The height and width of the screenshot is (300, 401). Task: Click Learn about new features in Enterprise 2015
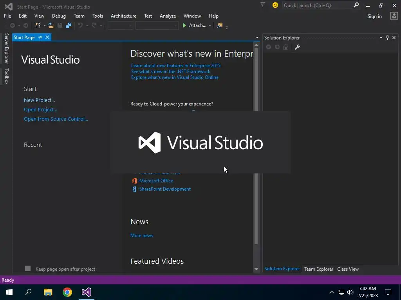(176, 66)
